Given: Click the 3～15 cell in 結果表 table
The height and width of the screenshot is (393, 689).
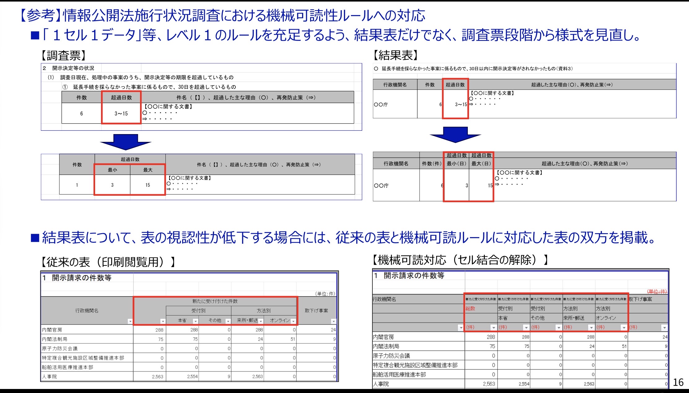Looking at the screenshot, I should 455,104.
